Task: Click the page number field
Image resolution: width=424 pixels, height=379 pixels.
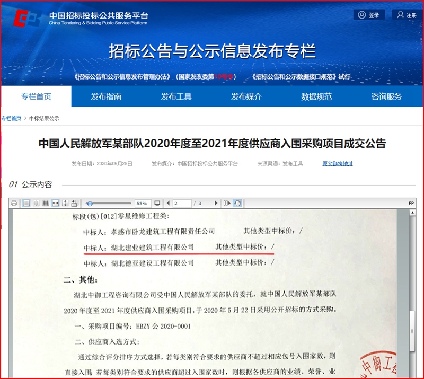Action: [182, 204]
